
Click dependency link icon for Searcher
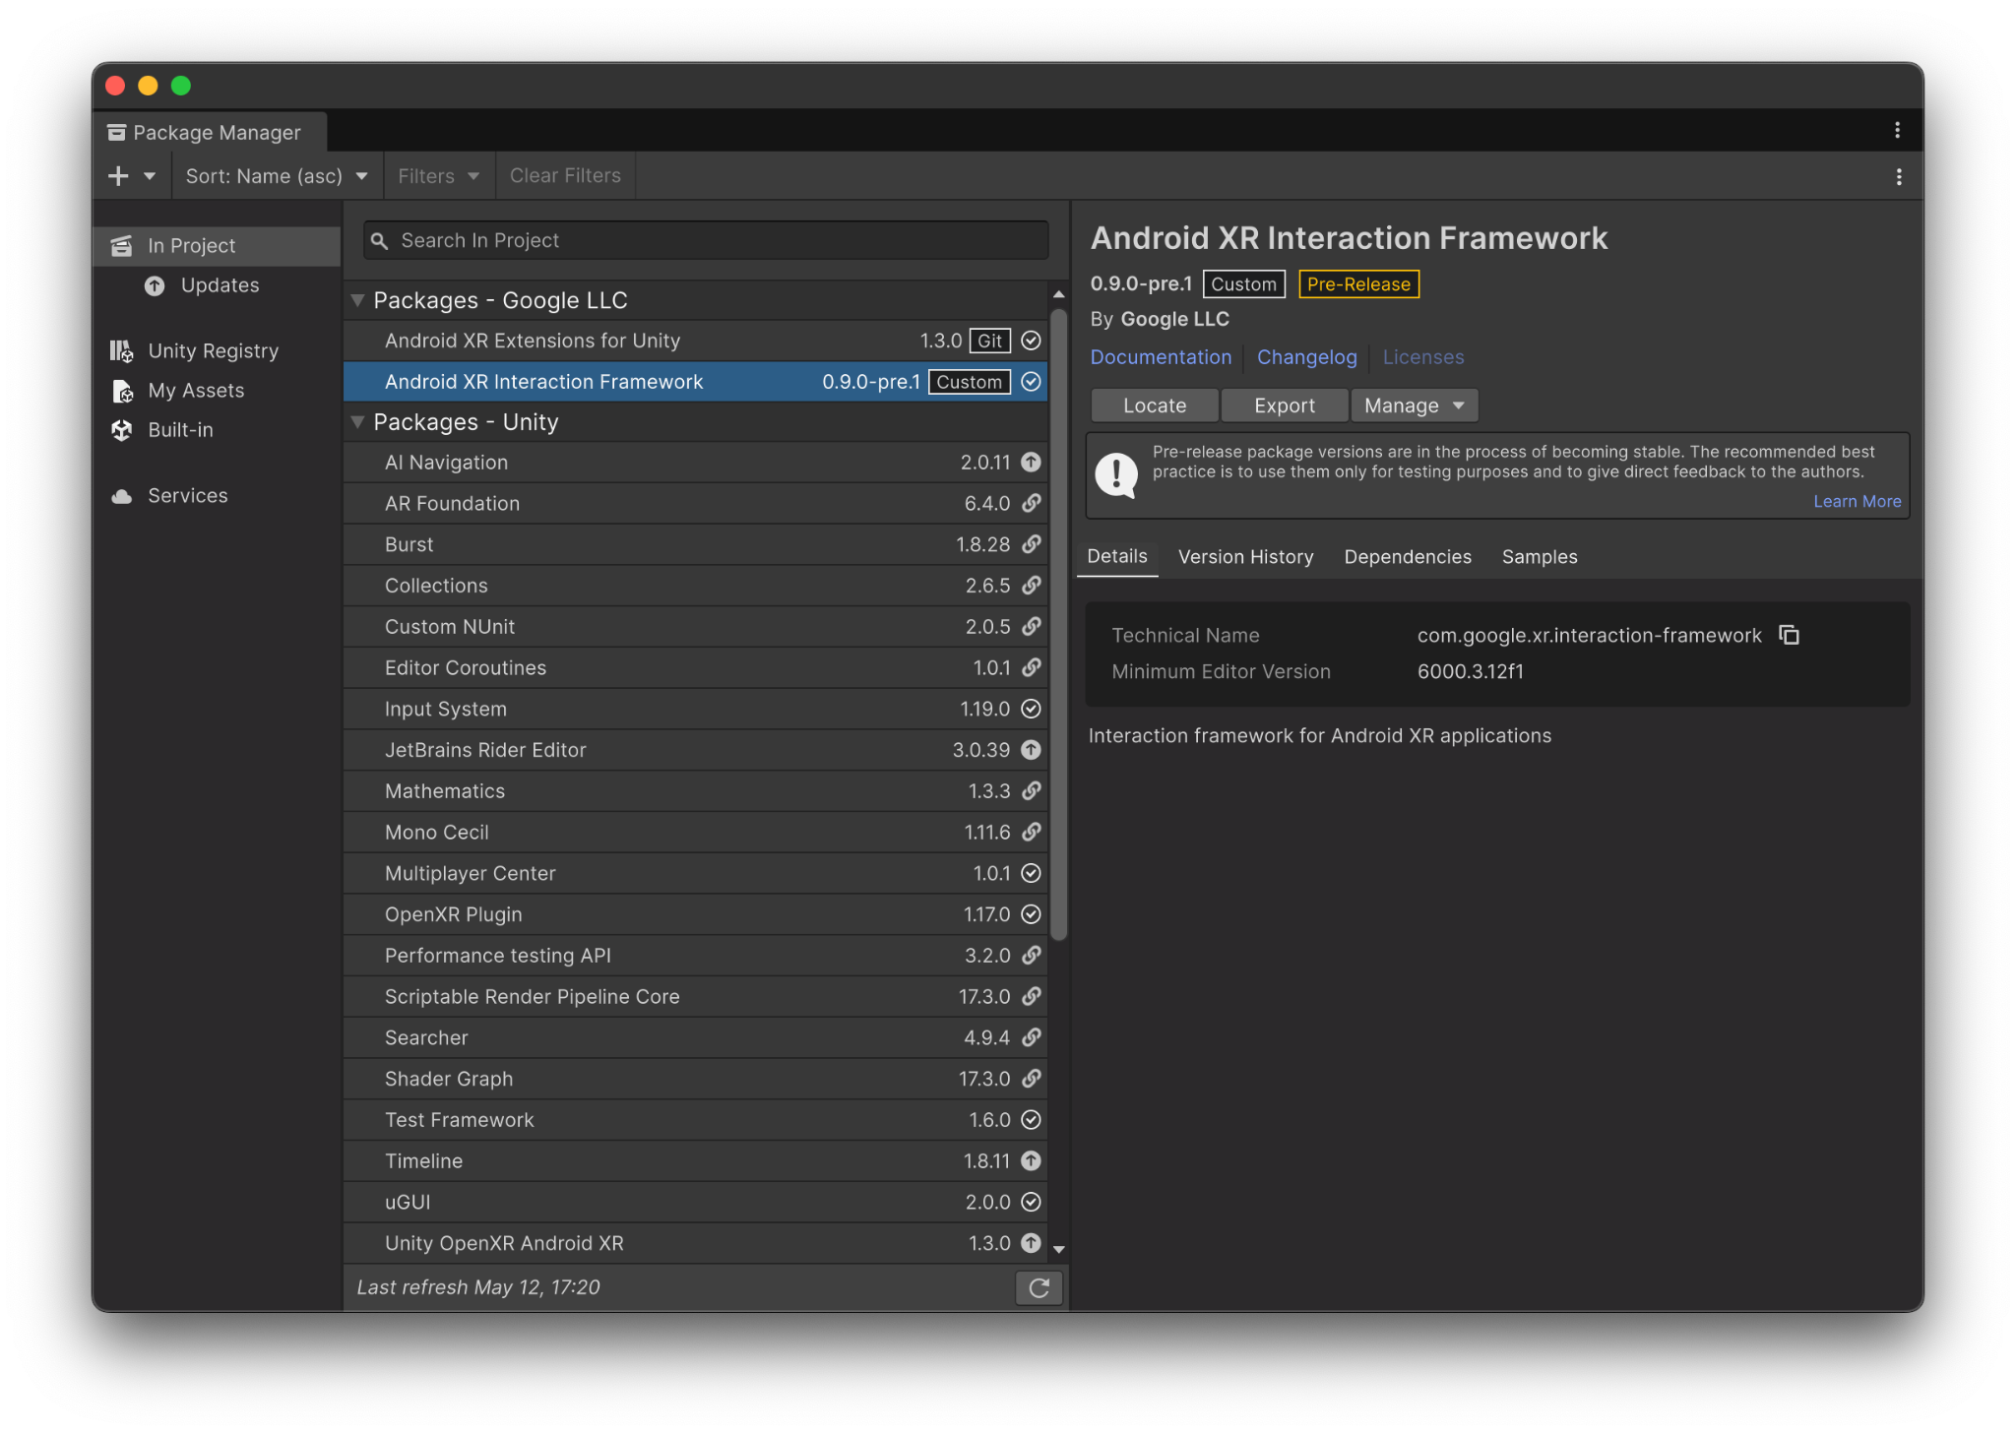[1031, 1037]
